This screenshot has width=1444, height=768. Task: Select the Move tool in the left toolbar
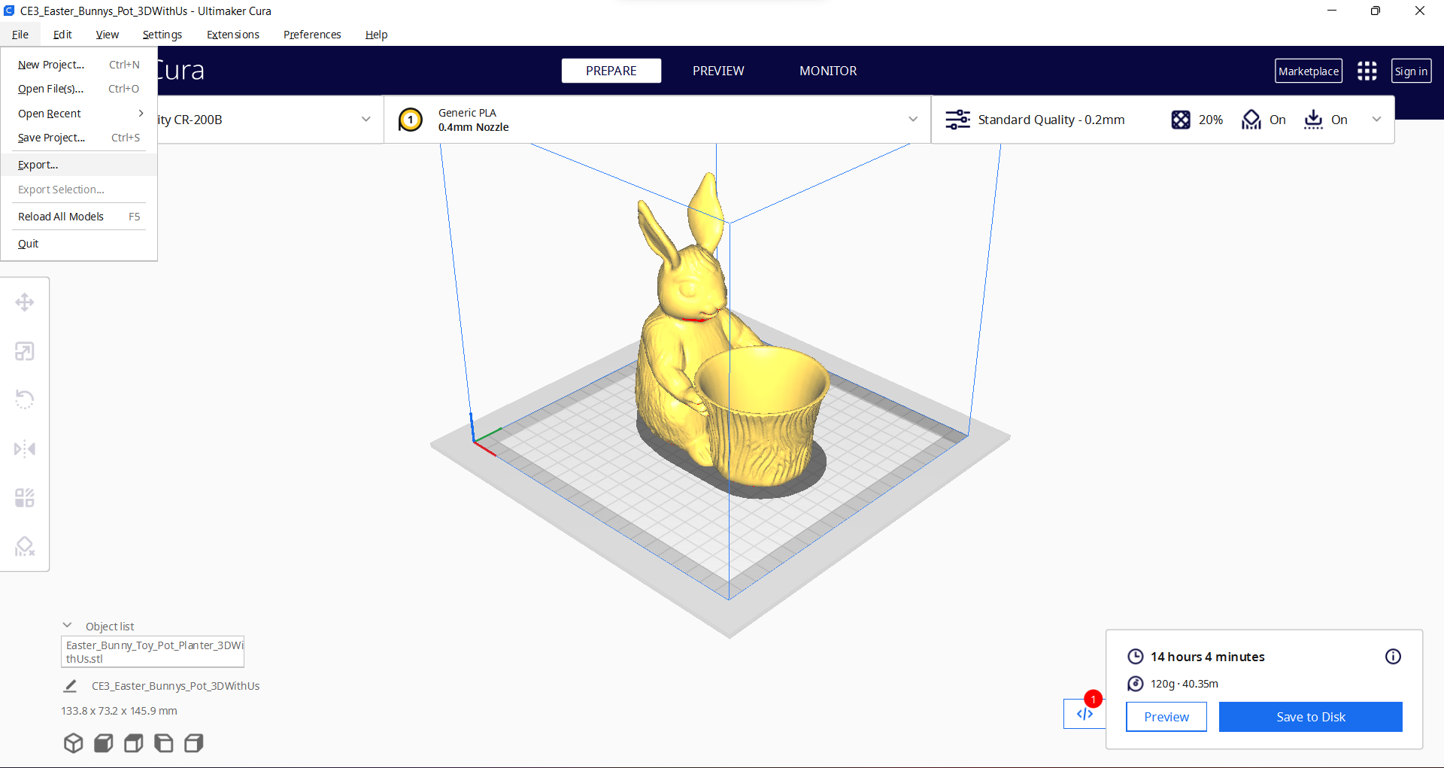(x=25, y=302)
